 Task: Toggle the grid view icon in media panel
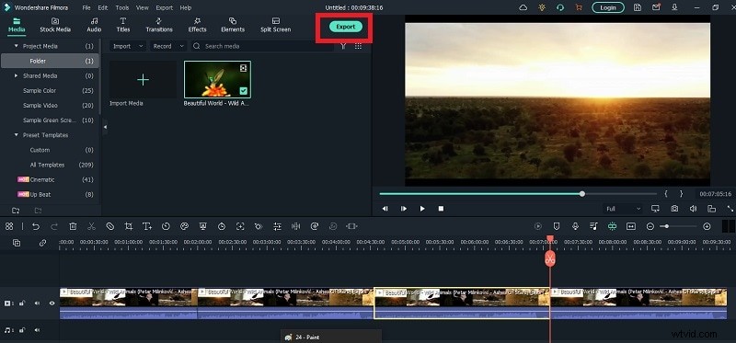[x=358, y=46]
